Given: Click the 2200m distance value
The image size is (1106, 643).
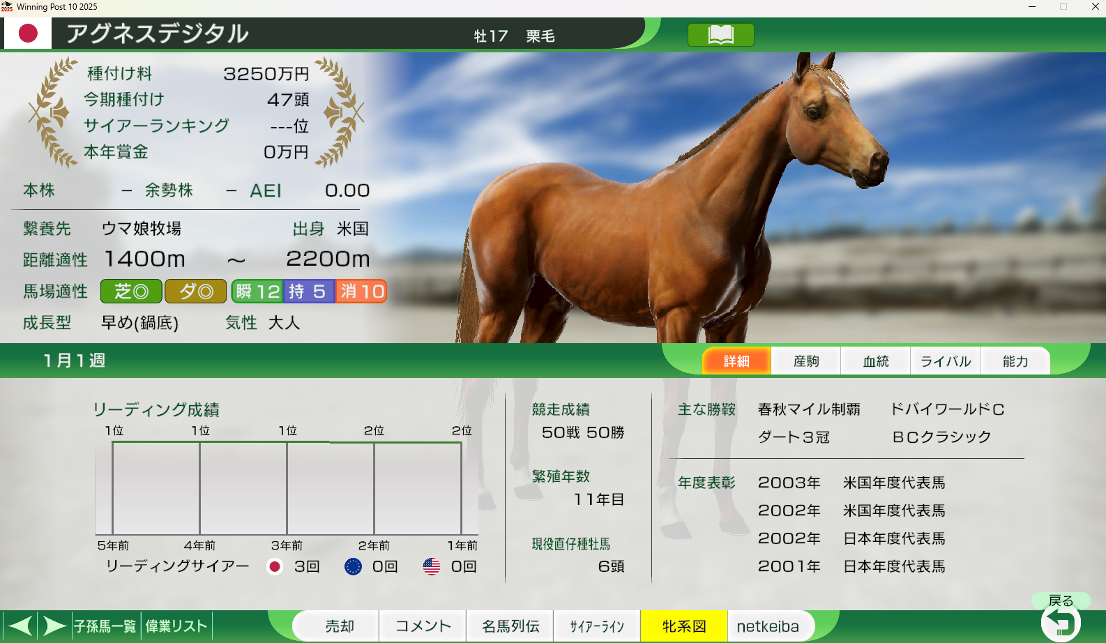Looking at the screenshot, I should point(328,259).
